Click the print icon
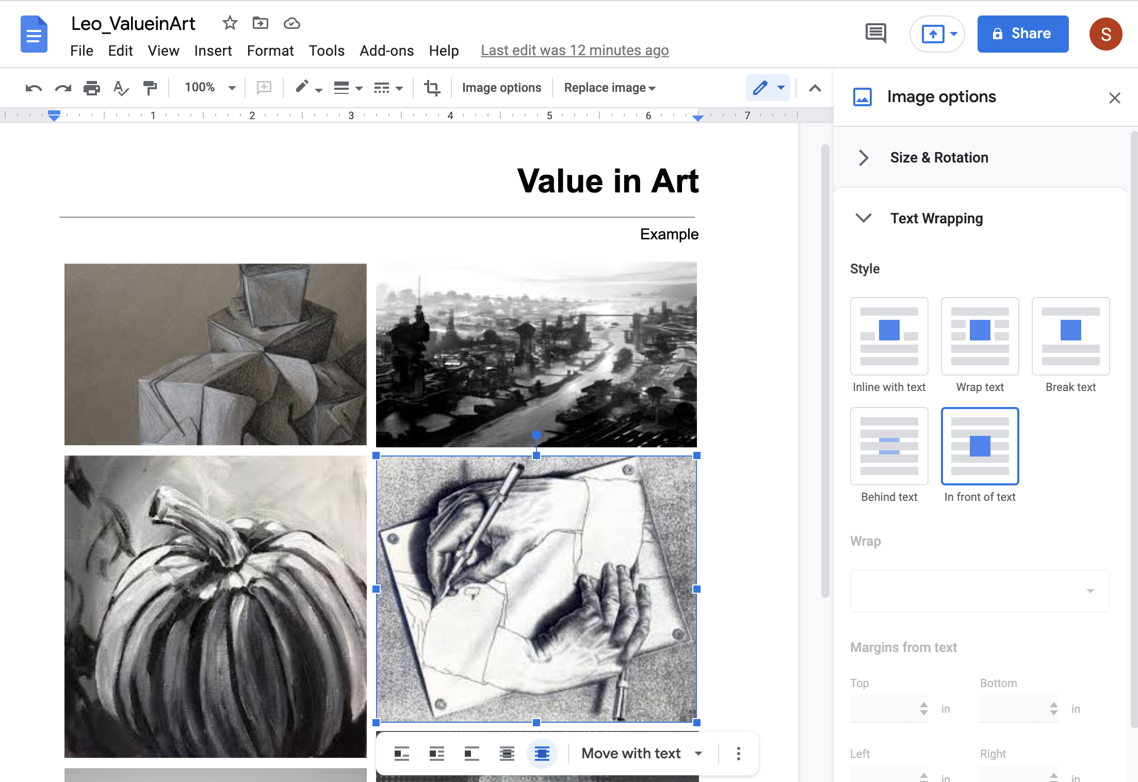The image size is (1138, 782). [92, 88]
